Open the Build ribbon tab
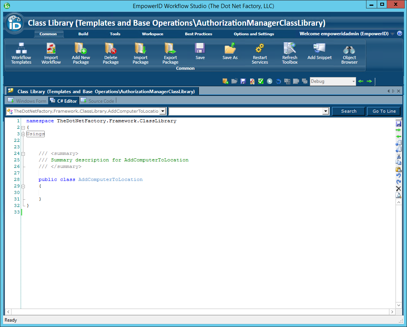 (x=83, y=34)
